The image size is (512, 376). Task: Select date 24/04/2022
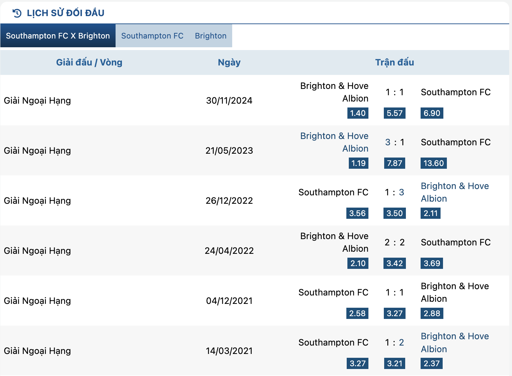[229, 251]
